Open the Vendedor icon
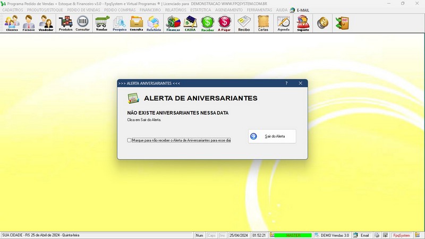This screenshot has height=239, width=425. [46, 23]
